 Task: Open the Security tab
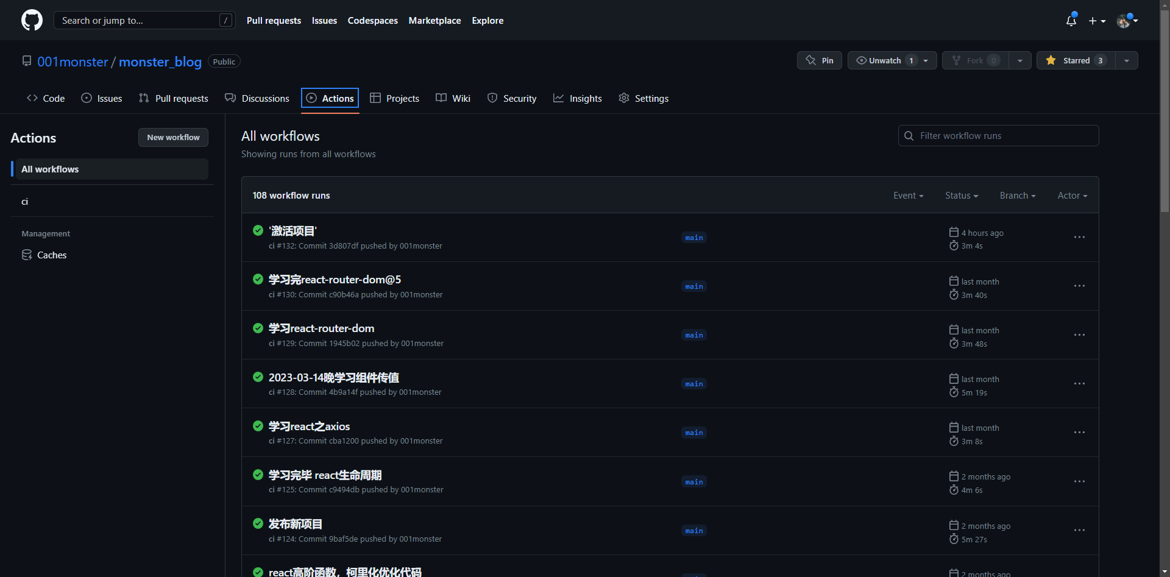(512, 98)
